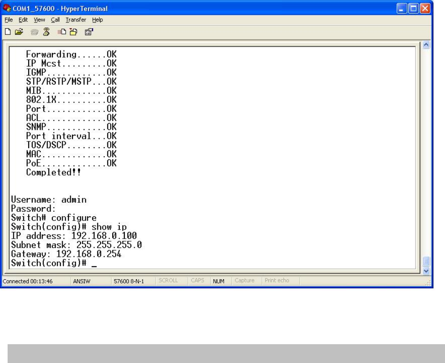Screen dimensions: 445x363
Task: Click the Connected 00:13:46 status text
Action: pos(28,281)
